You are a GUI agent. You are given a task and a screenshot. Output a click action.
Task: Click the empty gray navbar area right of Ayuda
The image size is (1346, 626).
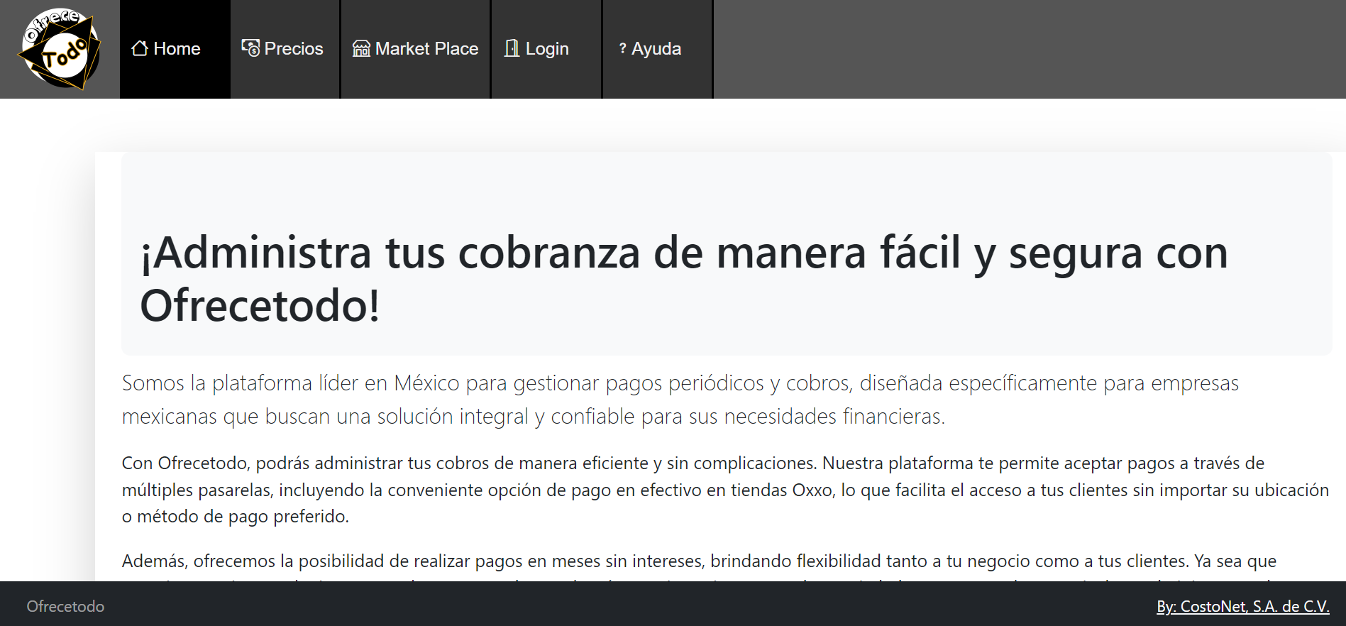point(1029,49)
